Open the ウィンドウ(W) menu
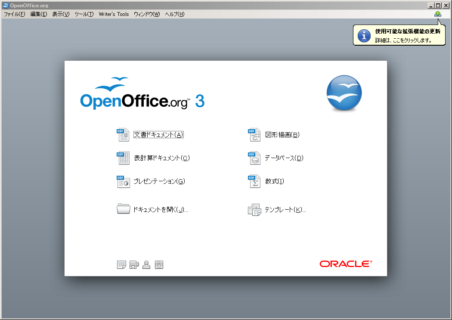The width and height of the screenshot is (452, 320). tap(147, 14)
